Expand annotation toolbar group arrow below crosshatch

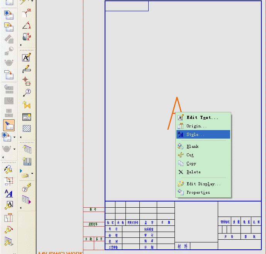(x=21, y=137)
